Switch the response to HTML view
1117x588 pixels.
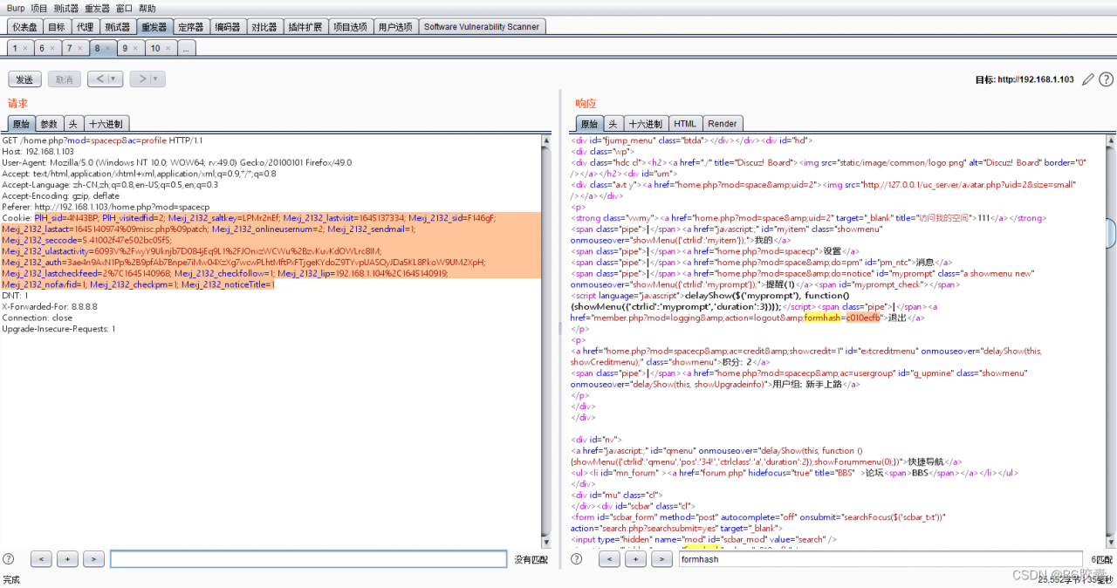click(x=685, y=124)
